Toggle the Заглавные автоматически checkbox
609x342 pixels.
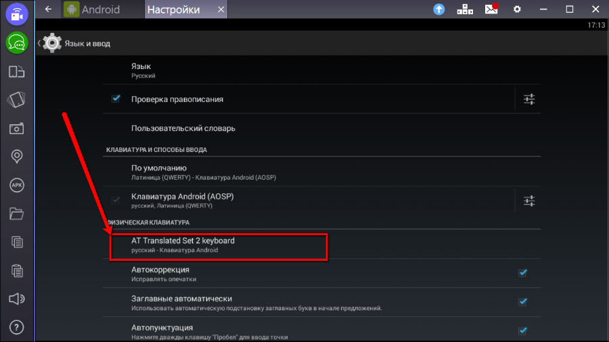point(523,301)
